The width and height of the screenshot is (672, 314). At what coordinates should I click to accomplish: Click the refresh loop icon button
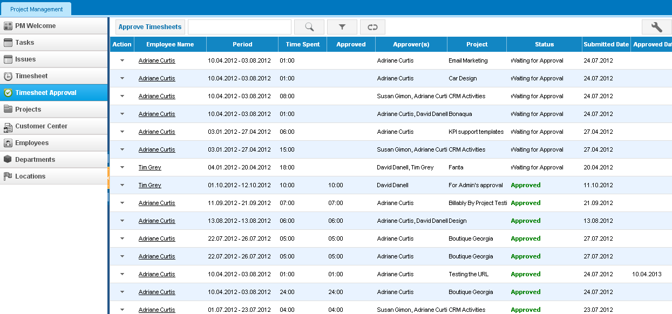click(x=372, y=27)
